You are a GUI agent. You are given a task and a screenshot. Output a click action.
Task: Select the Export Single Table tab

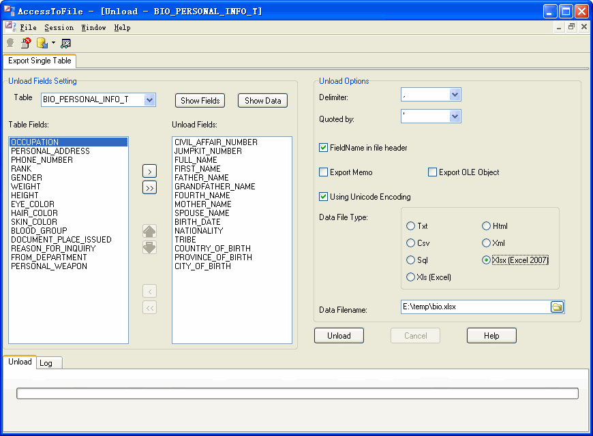point(40,61)
